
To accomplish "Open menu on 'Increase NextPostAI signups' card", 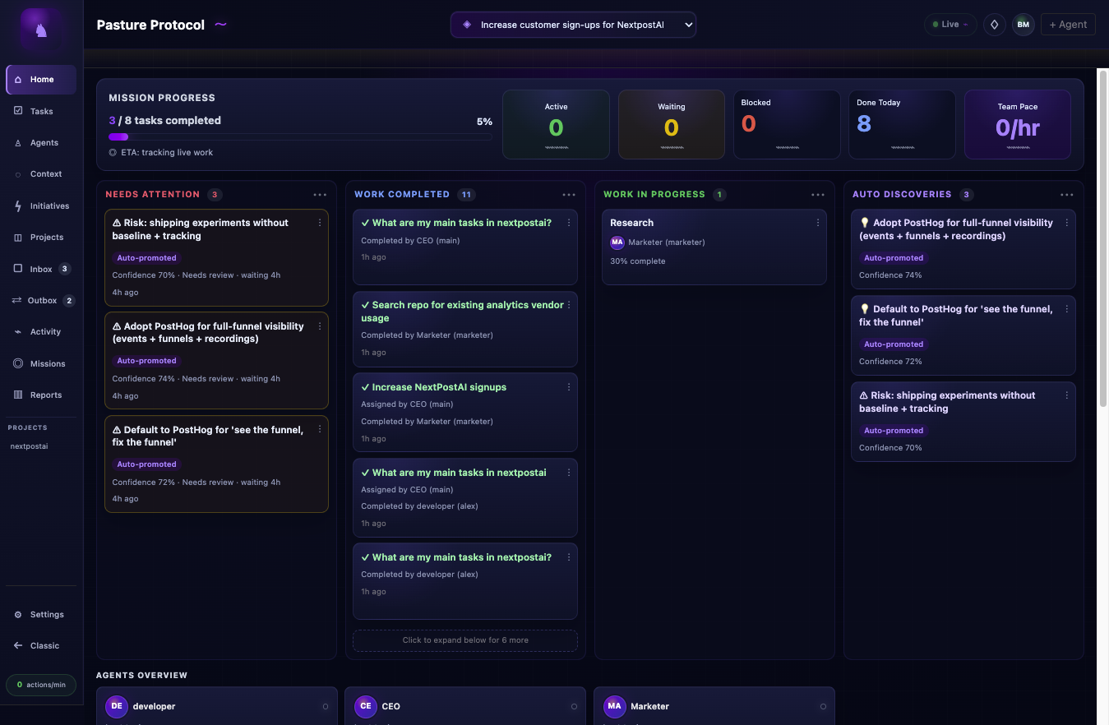I will click(569, 387).
